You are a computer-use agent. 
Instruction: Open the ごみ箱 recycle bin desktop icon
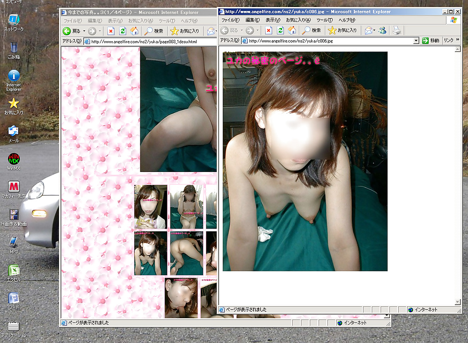pyautogui.click(x=14, y=48)
